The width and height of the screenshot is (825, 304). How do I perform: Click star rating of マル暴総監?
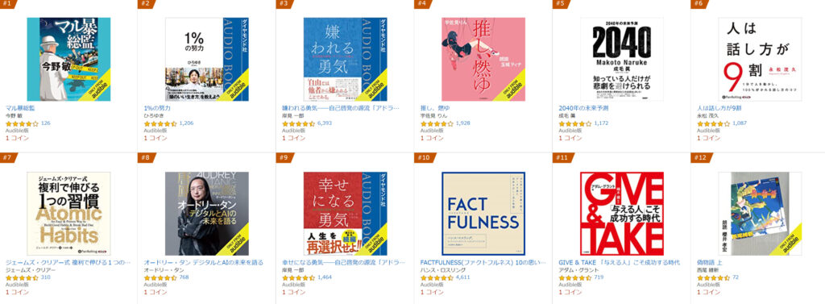tap(22, 123)
